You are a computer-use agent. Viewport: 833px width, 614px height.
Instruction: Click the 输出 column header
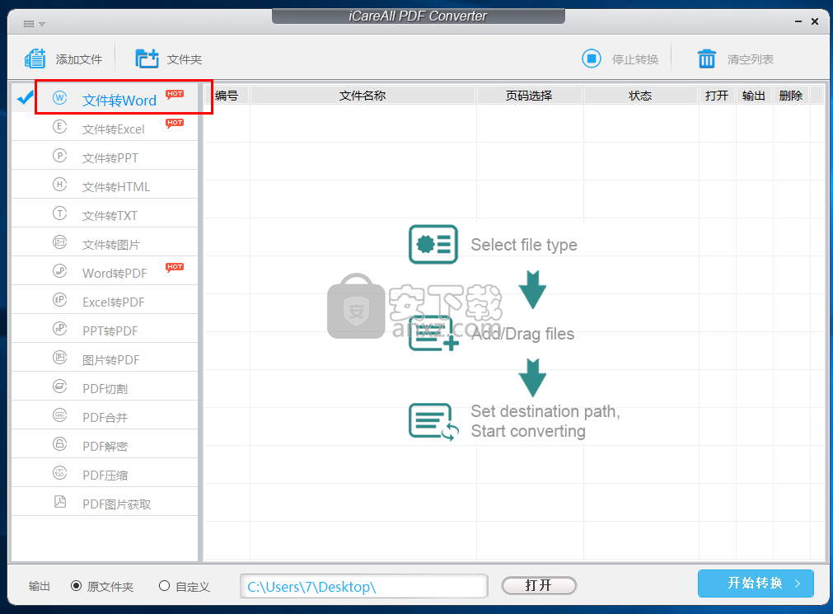click(753, 95)
